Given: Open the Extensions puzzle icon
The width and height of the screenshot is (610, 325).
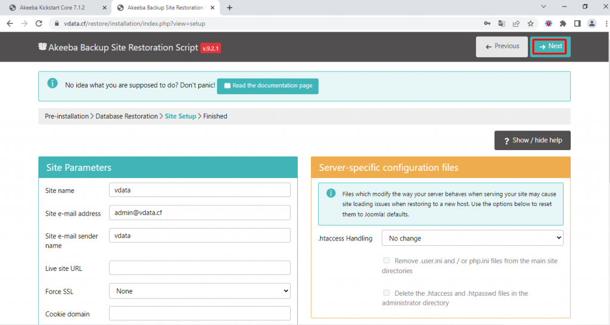Looking at the screenshot, I should click(x=563, y=24).
